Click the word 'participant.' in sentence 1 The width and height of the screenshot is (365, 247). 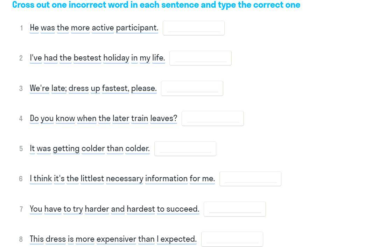coord(137,28)
